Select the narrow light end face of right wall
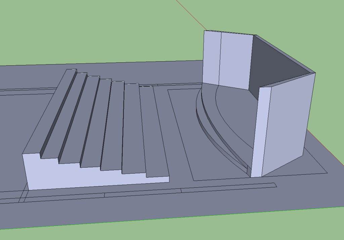The height and width of the screenshot is (240, 344). [x=258, y=134]
